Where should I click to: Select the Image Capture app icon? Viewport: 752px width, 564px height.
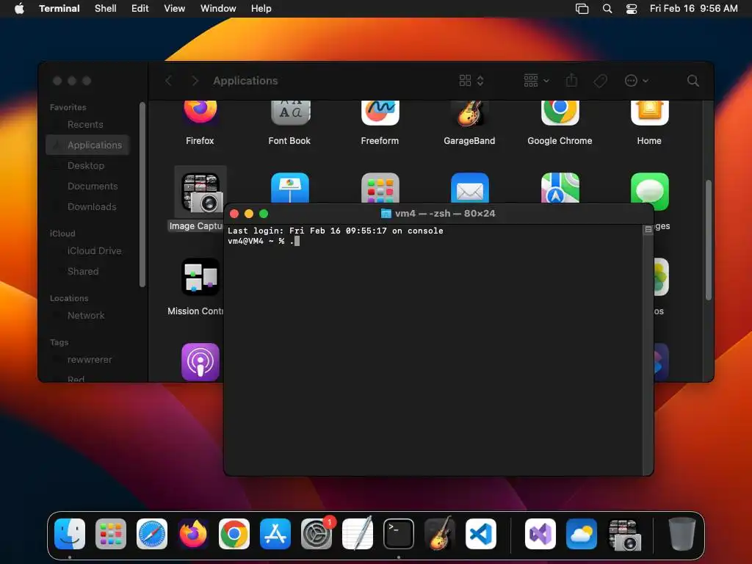click(x=200, y=193)
